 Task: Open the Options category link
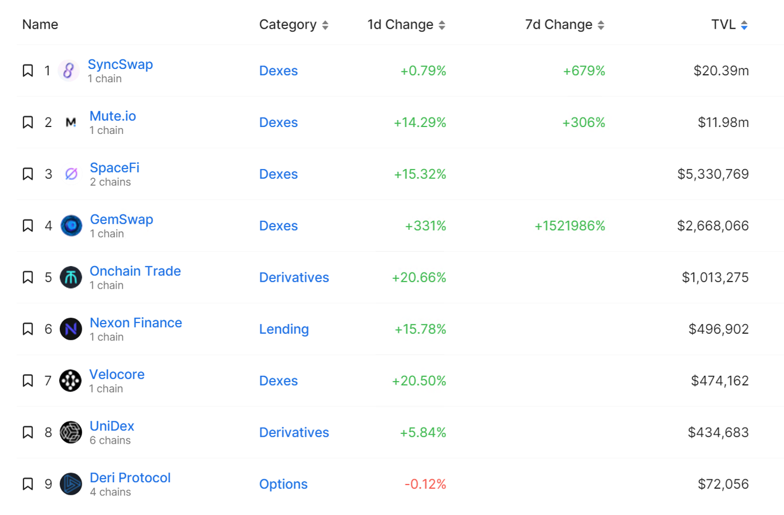point(283,485)
